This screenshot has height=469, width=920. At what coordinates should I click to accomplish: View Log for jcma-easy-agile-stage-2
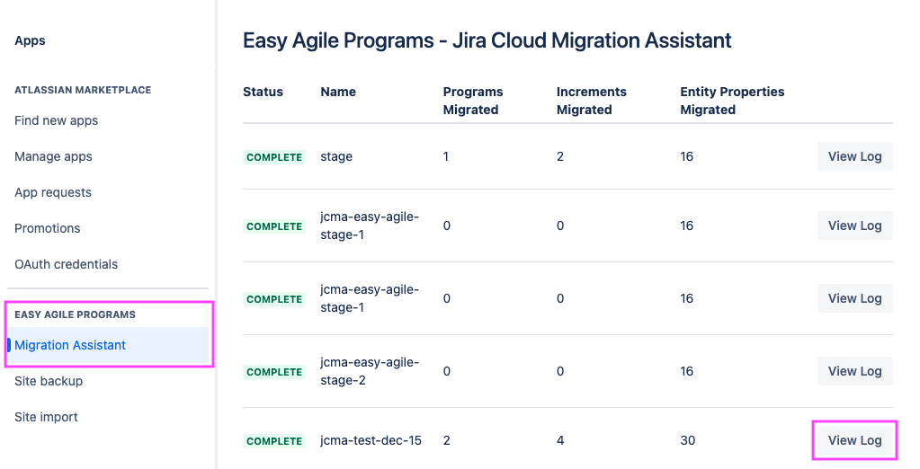(854, 371)
